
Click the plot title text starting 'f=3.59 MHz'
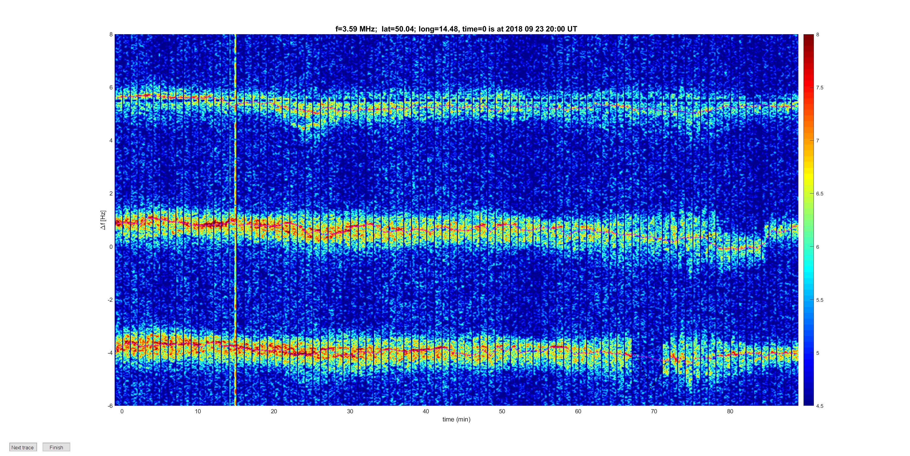coord(456,29)
